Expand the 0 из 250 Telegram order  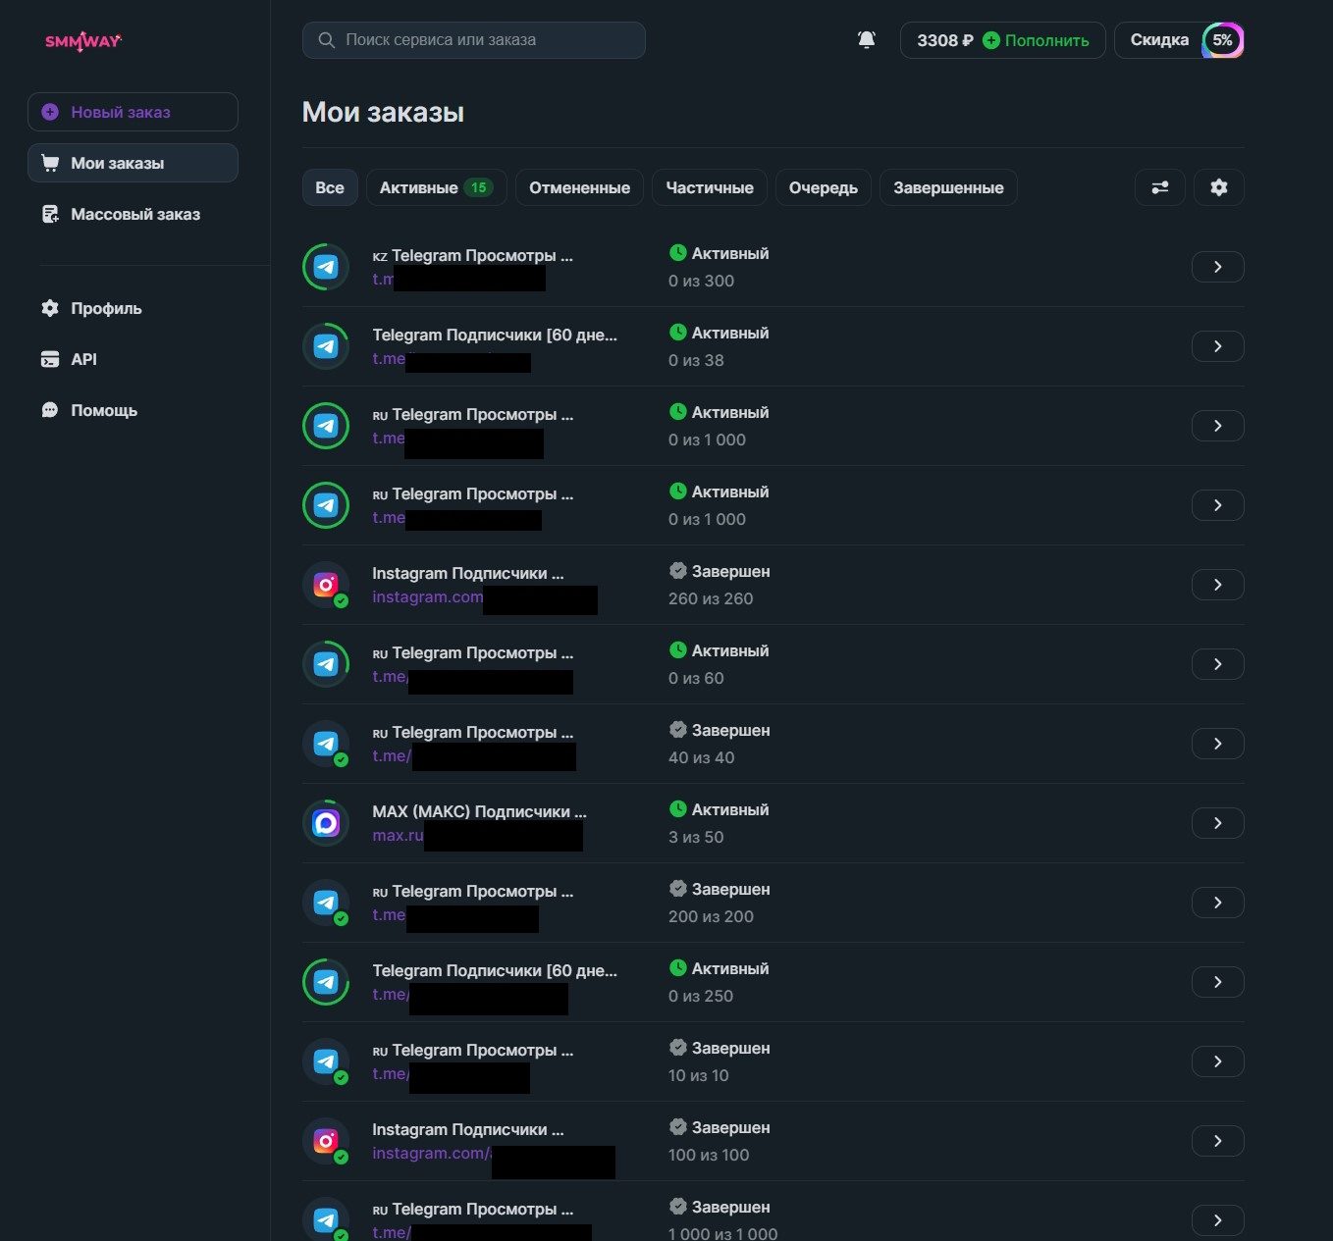tap(1217, 982)
